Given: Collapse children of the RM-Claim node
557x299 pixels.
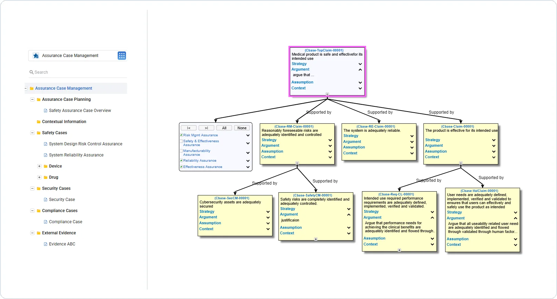Looking at the screenshot, I should pyautogui.click(x=297, y=163).
